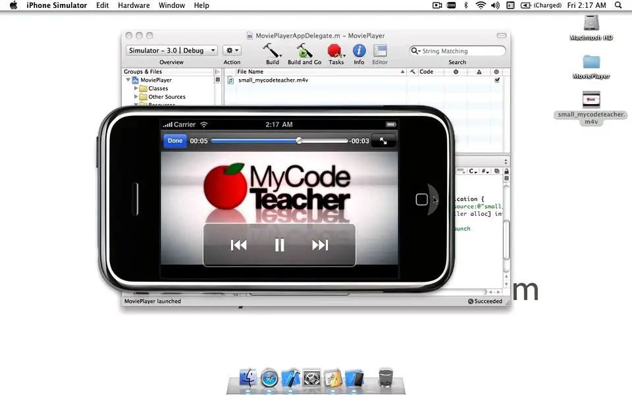Open the Action gear dropdown
Viewport: 632px width, 395px height.
(232, 51)
